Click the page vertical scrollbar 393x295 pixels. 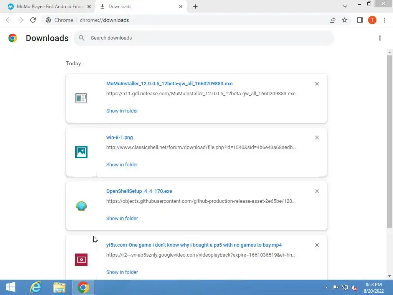tap(390, 141)
